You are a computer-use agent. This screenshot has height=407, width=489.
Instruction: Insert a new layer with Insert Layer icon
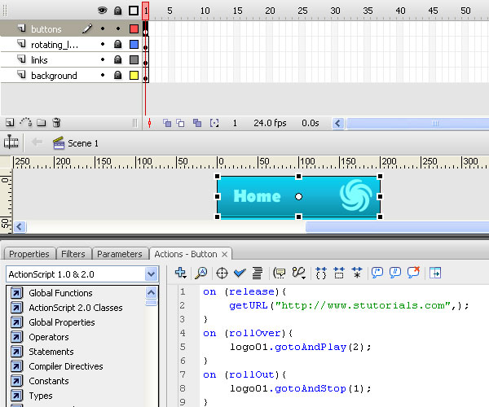[x=10, y=123]
